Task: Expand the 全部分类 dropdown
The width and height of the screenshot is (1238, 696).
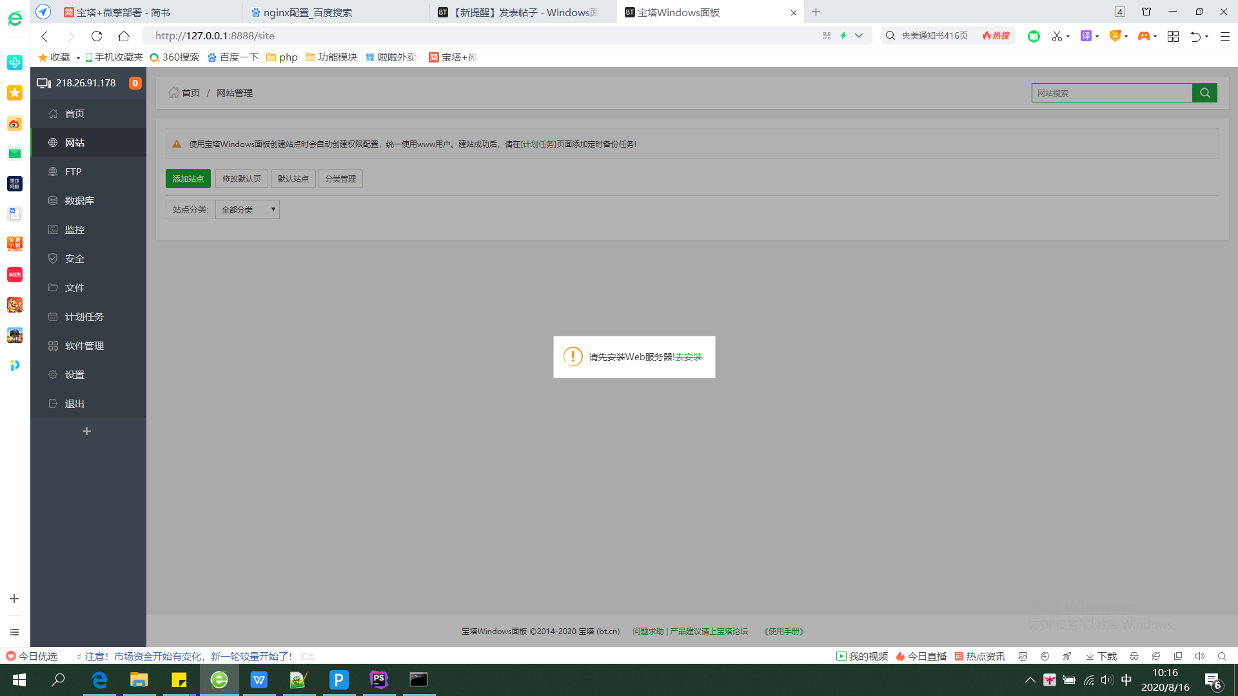Action: pyautogui.click(x=248, y=209)
